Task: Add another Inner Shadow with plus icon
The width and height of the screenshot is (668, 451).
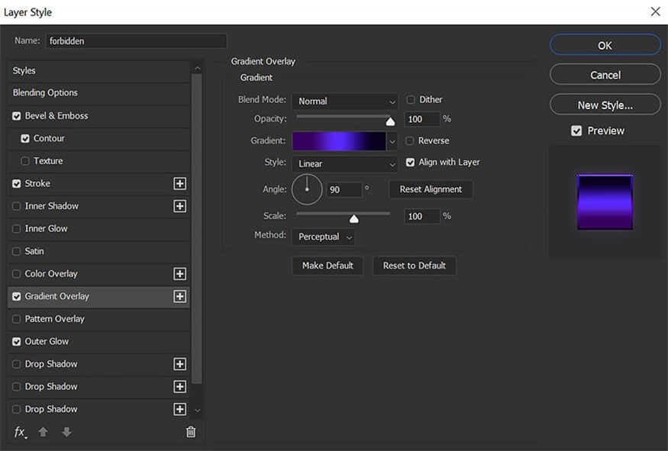Action: 179,206
